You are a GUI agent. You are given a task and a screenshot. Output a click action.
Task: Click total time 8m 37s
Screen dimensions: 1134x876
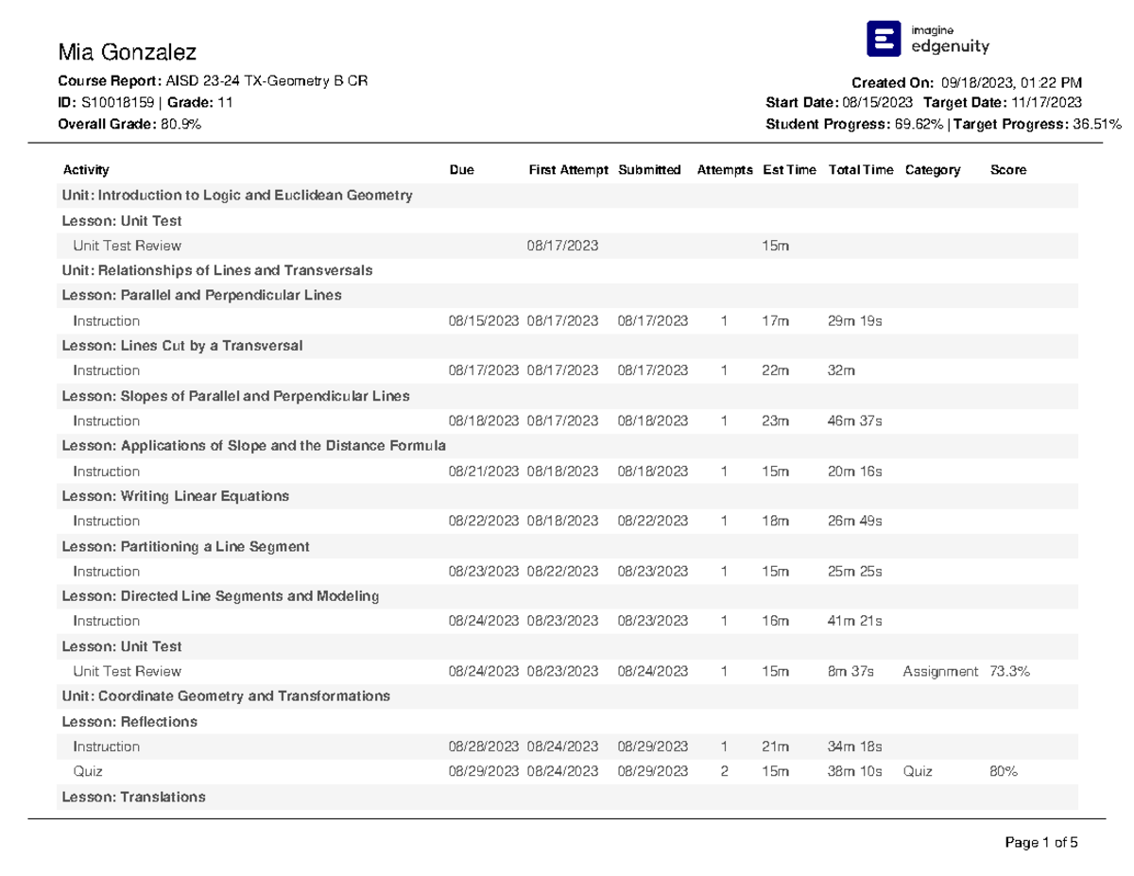coord(851,671)
